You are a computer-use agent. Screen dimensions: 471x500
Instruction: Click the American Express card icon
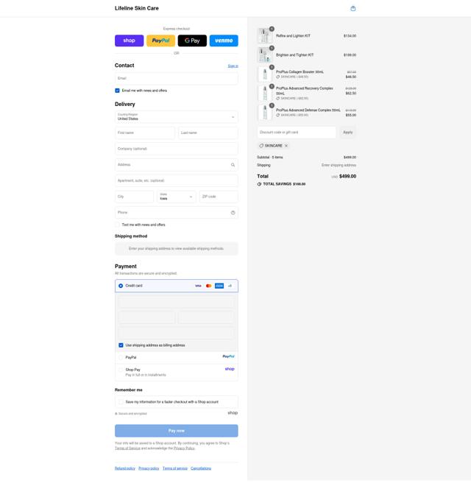click(219, 286)
